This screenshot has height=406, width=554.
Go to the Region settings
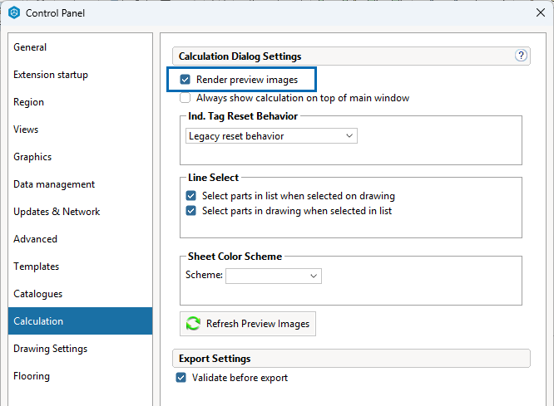click(x=81, y=102)
